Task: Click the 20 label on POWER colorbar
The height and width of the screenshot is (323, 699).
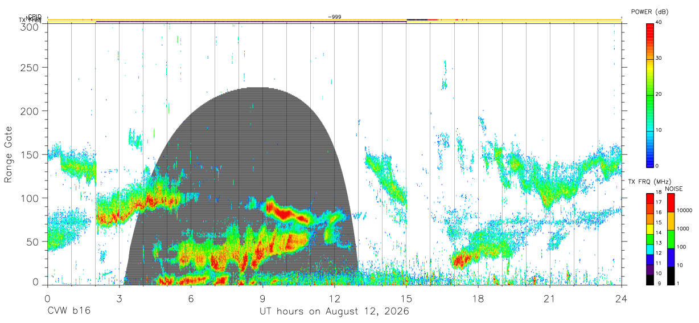Action: (660, 95)
